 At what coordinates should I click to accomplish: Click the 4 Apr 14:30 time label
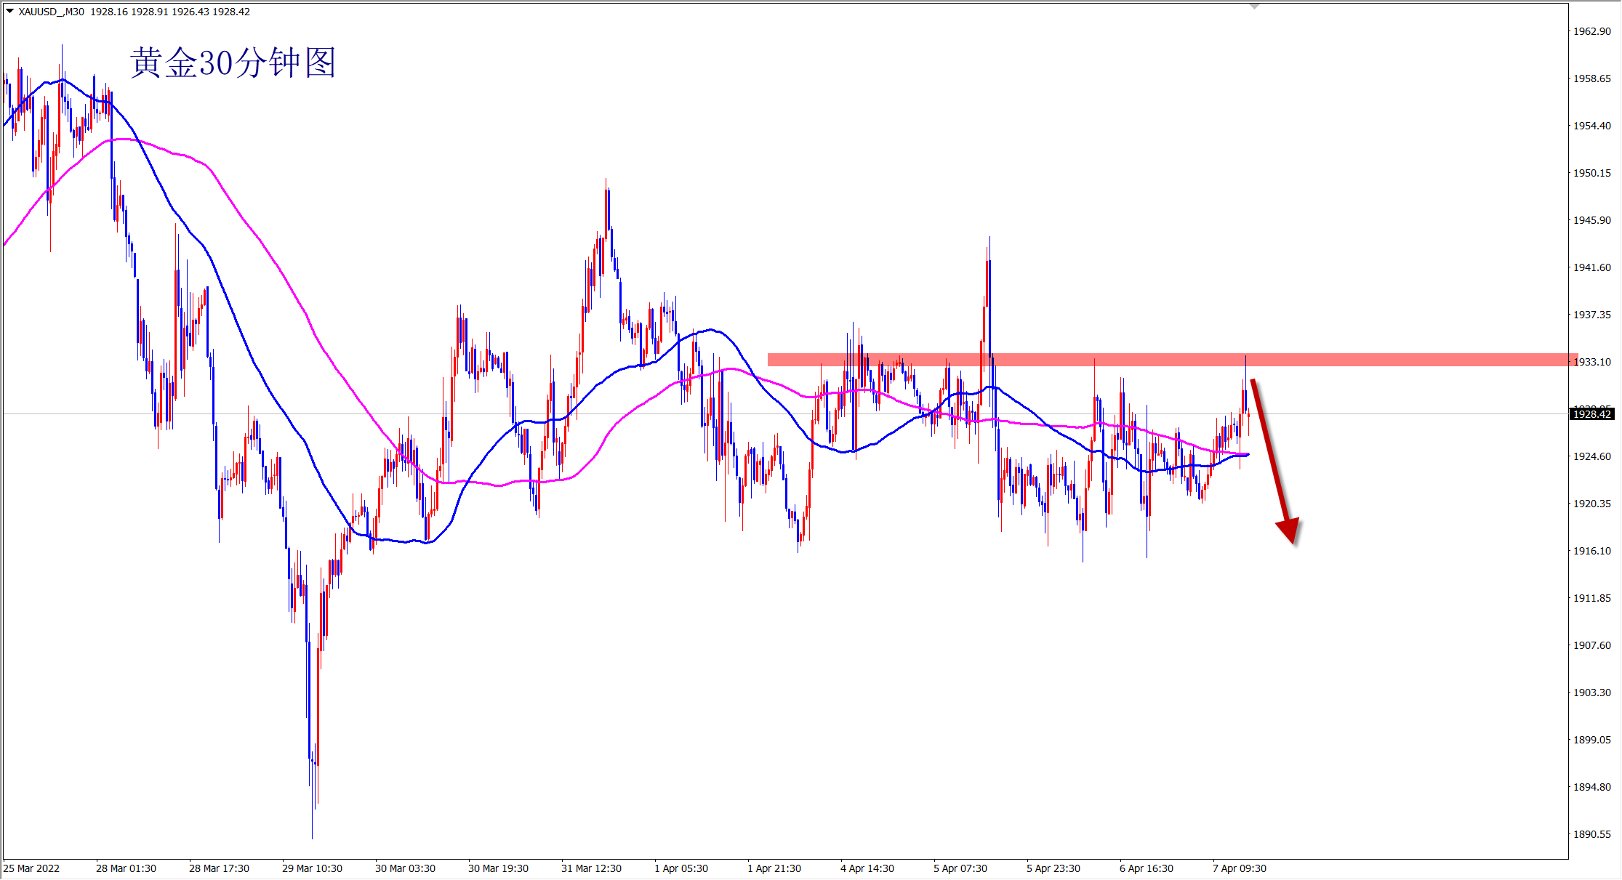point(867,868)
